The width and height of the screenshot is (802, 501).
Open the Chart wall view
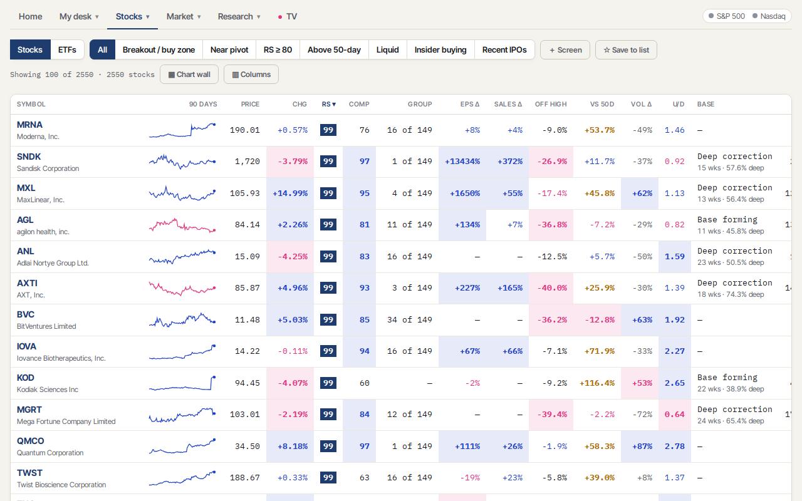(x=189, y=75)
